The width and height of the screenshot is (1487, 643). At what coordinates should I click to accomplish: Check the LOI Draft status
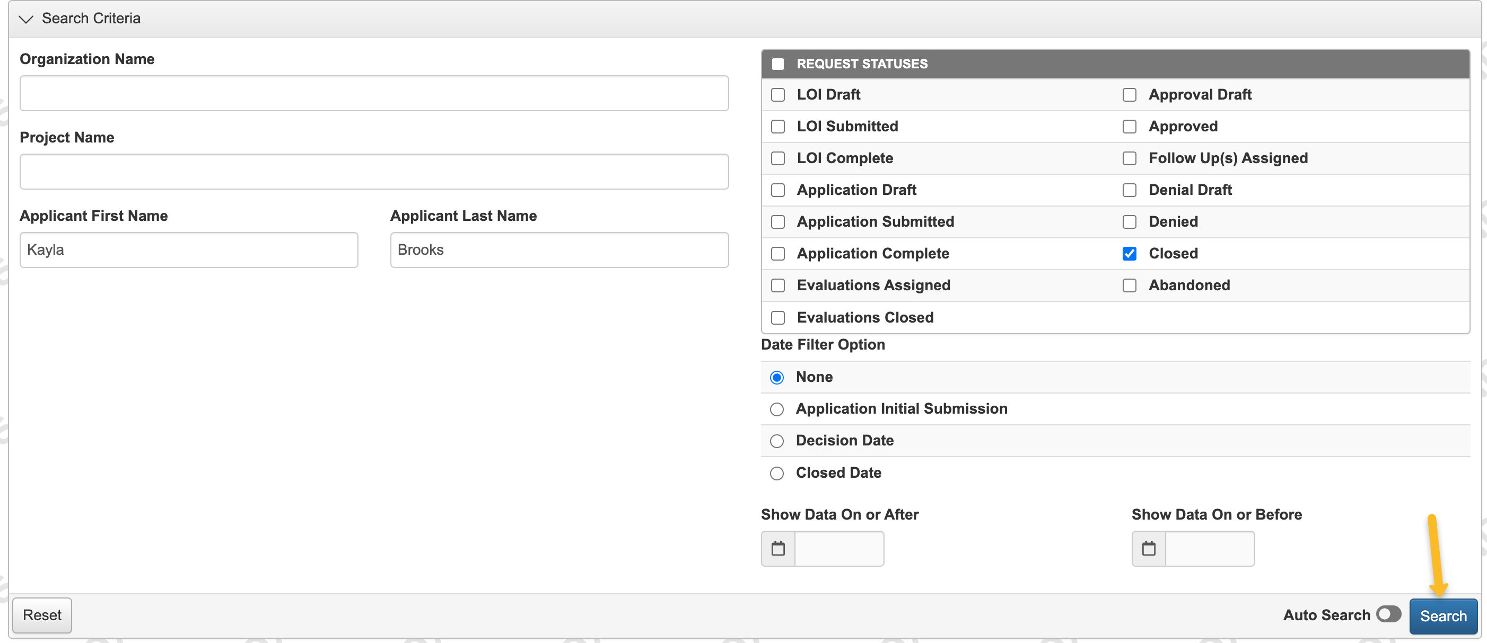(778, 95)
